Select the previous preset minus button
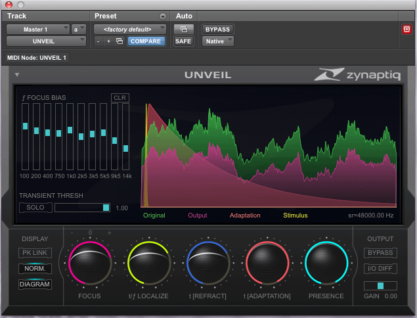The width and height of the screenshot is (417, 318). [98, 41]
